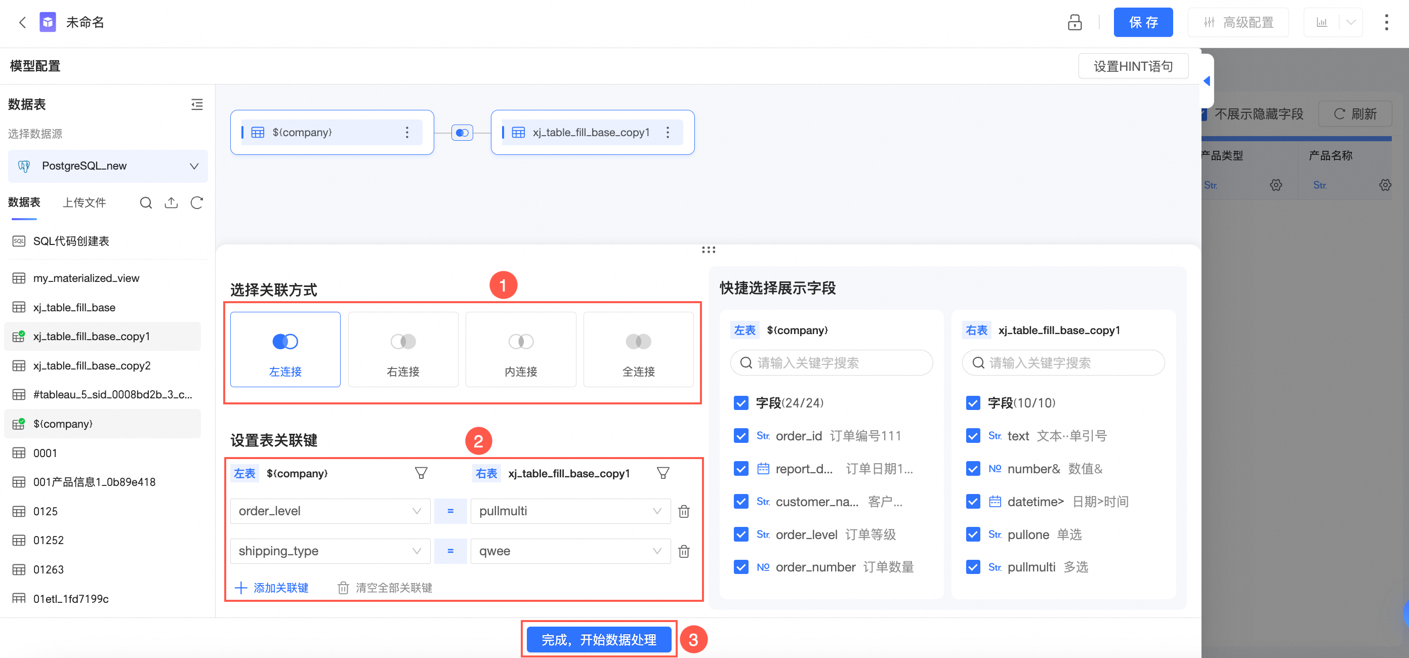Click the join icon between table nodes

tap(462, 133)
